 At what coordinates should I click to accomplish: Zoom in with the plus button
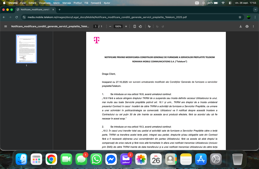[126, 27]
